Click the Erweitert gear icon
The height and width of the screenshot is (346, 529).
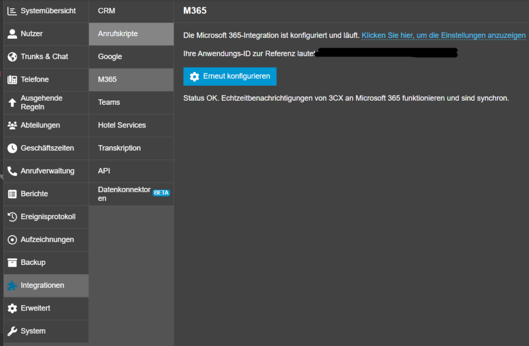[12, 308]
